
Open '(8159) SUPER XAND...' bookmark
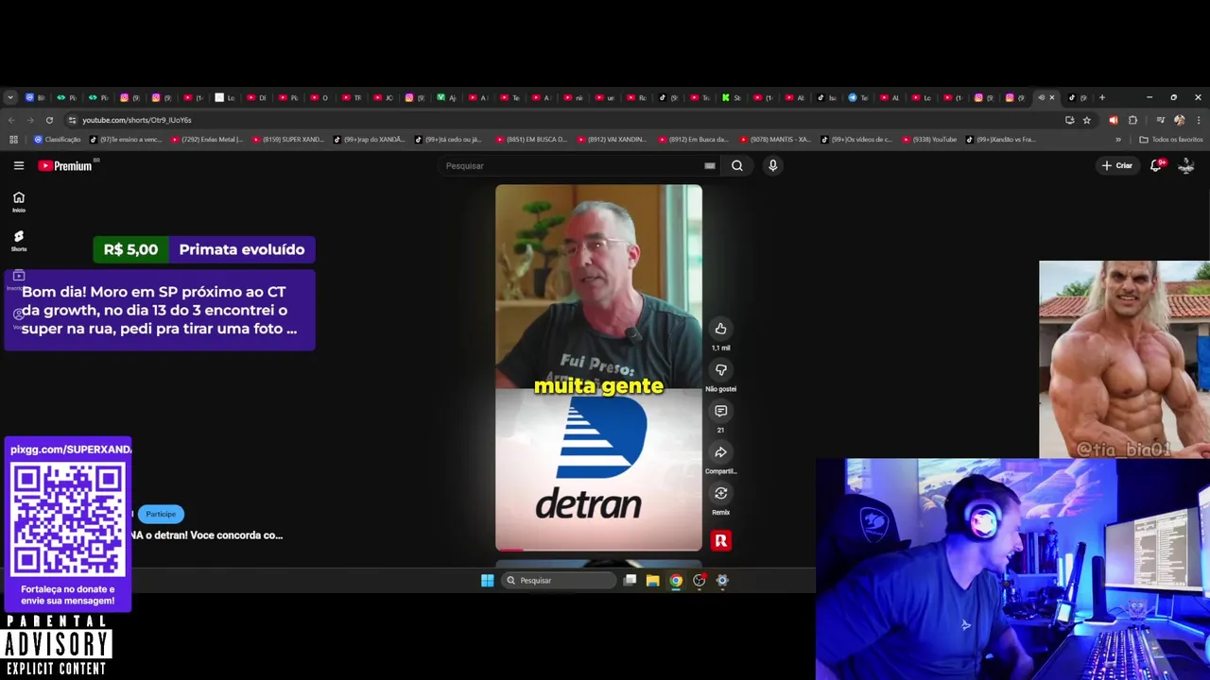coord(288,140)
